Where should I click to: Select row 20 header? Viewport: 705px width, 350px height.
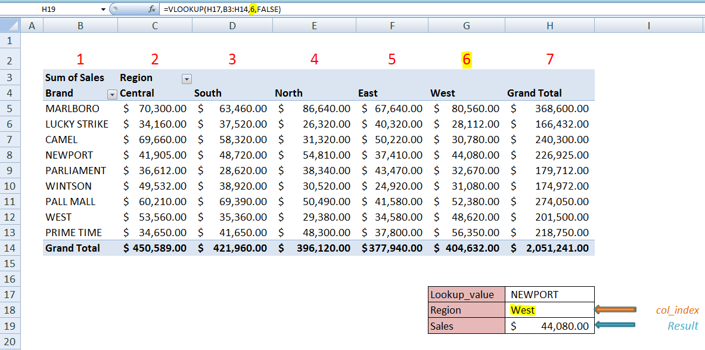(10, 341)
